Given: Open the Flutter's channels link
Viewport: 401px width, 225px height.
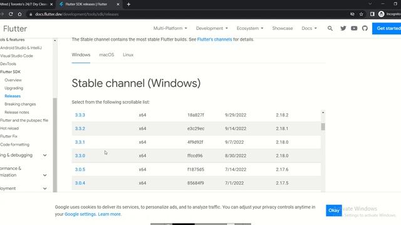Looking at the screenshot, I should 214,39.
